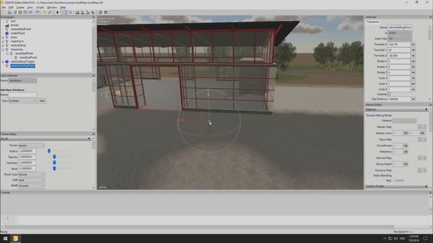Collapse the Material section arrow

426,109
